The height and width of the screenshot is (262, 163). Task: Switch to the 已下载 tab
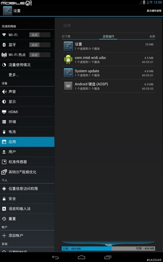click(66, 36)
